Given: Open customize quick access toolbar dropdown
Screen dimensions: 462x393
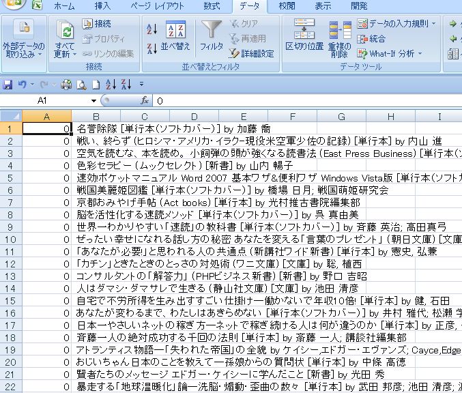Looking at the screenshot, I should click(141, 84).
